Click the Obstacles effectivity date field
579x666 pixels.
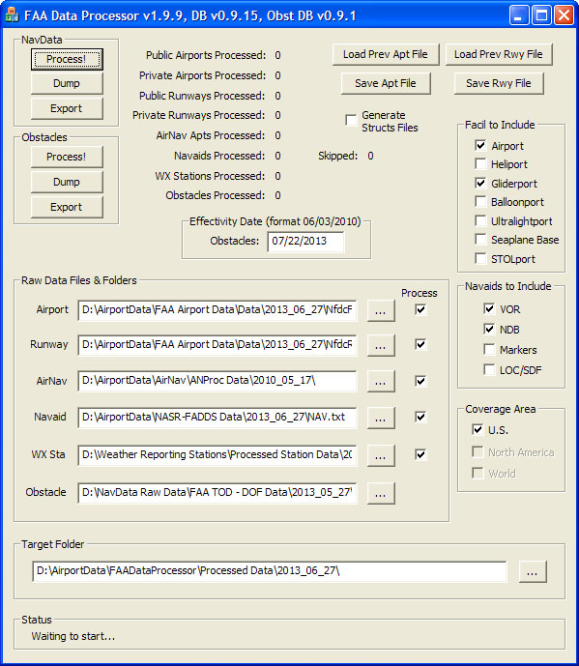pos(305,242)
